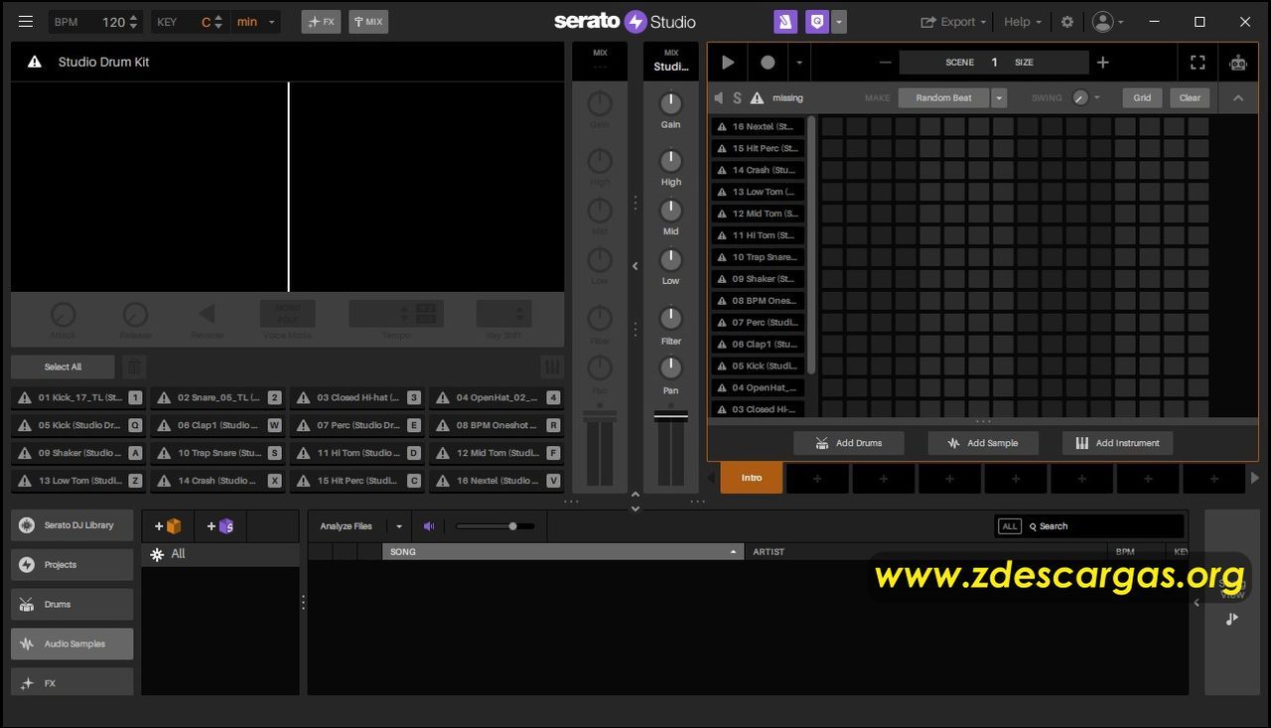The width and height of the screenshot is (1271, 728).
Task: Open the key scale min dropdown
Action: (256, 22)
